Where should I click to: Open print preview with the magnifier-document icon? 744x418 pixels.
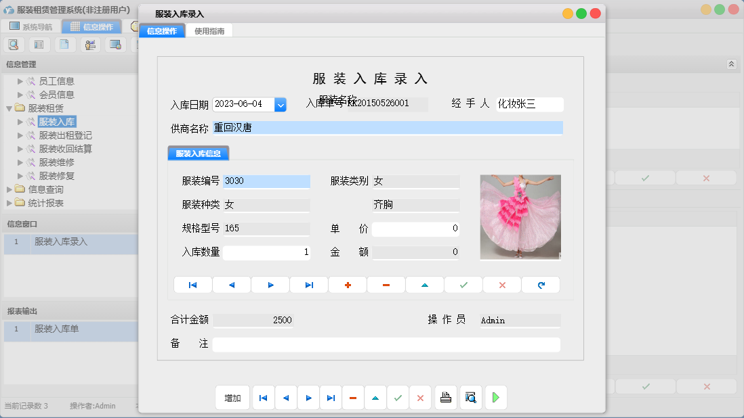(x=471, y=398)
